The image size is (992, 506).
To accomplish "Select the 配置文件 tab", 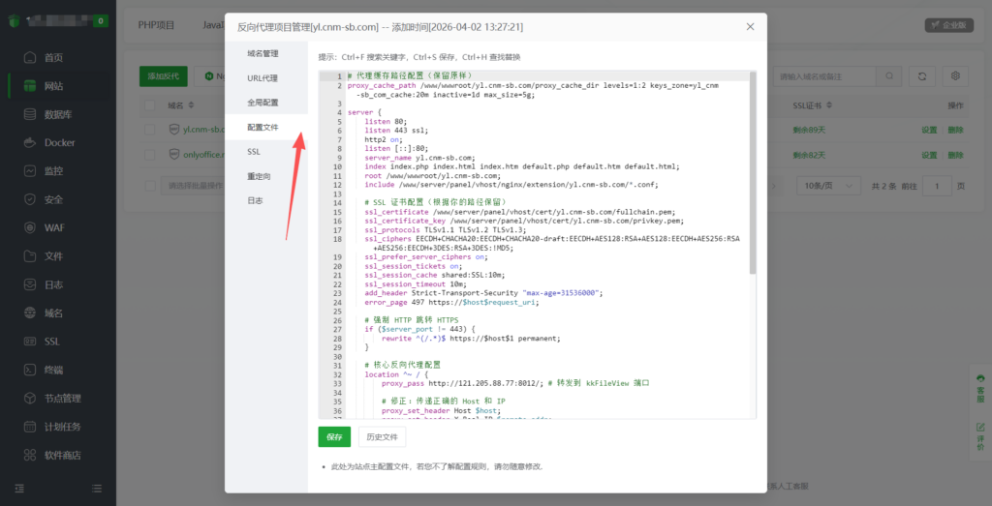I will 266,127.
